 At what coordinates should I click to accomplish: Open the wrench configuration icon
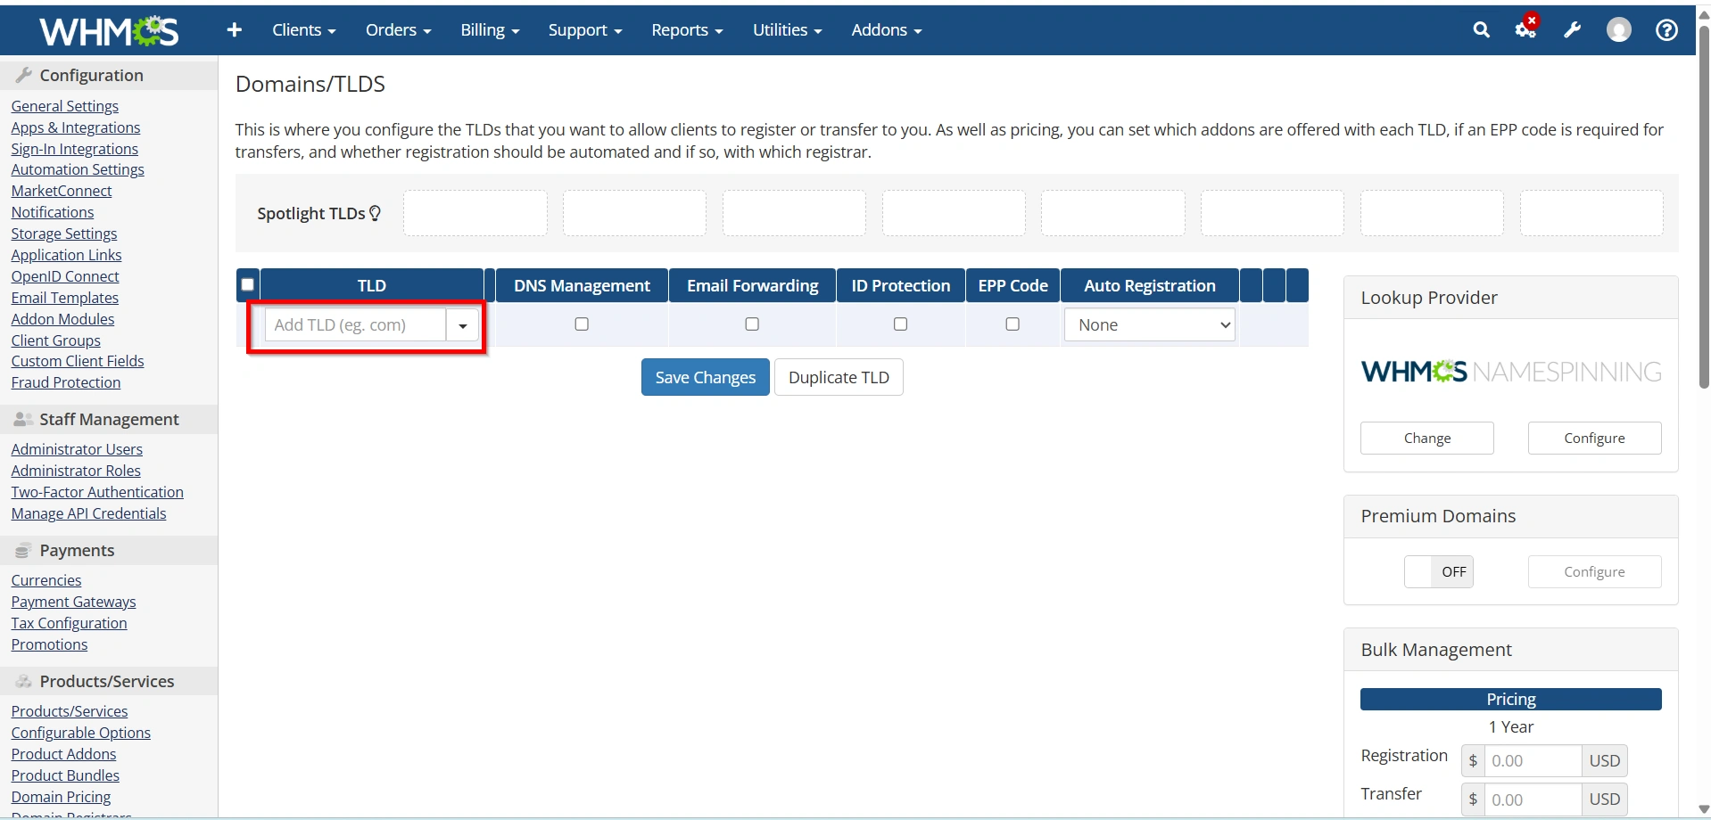click(x=1573, y=30)
